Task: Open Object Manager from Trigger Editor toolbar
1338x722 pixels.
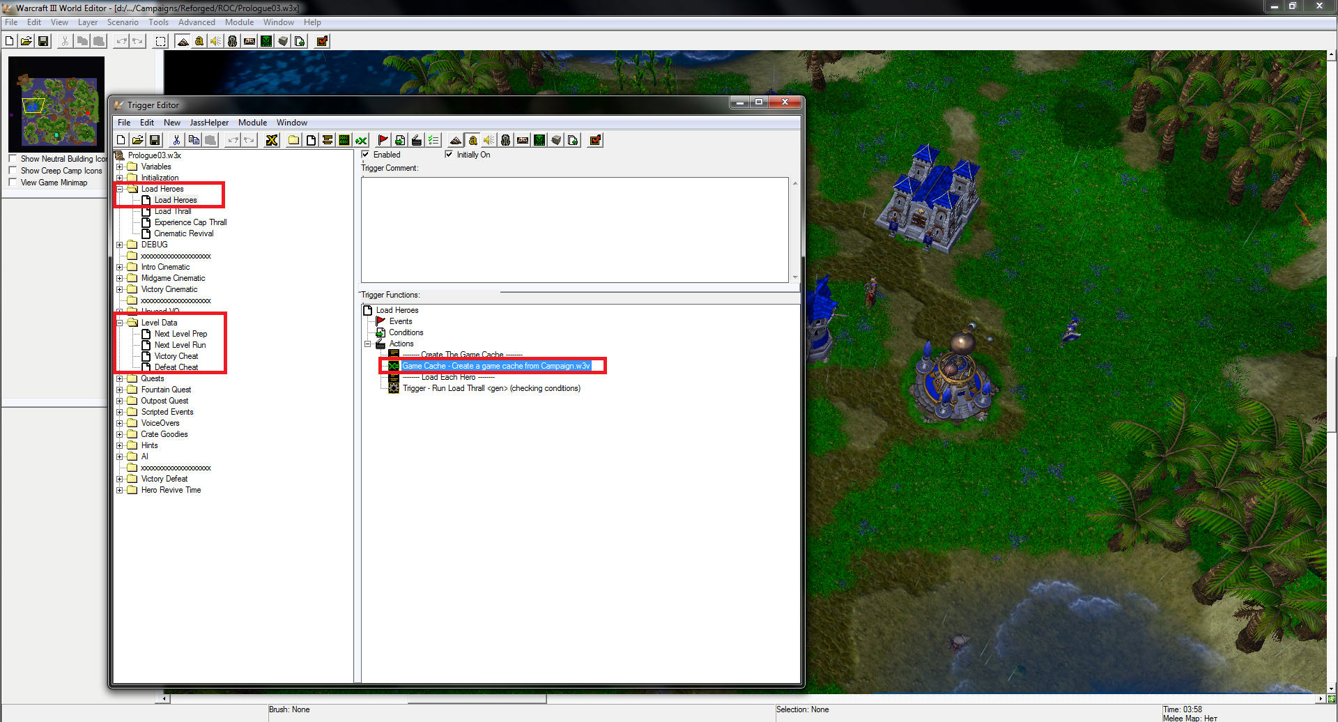Action: tap(556, 140)
